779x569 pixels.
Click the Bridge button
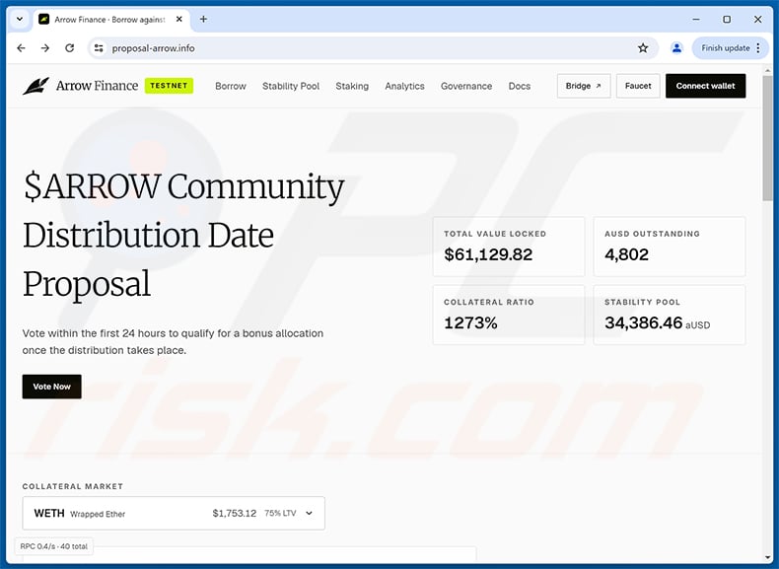pyautogui.click(x=584, y=86)
